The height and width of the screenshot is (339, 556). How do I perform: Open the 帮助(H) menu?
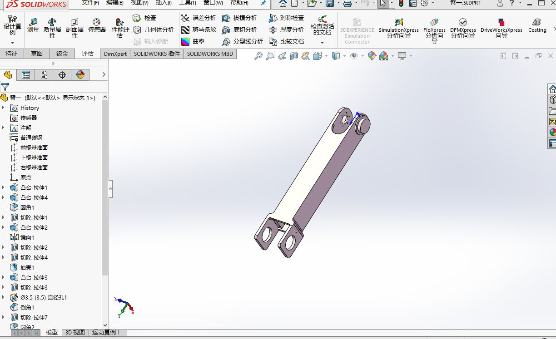point(239,3)
